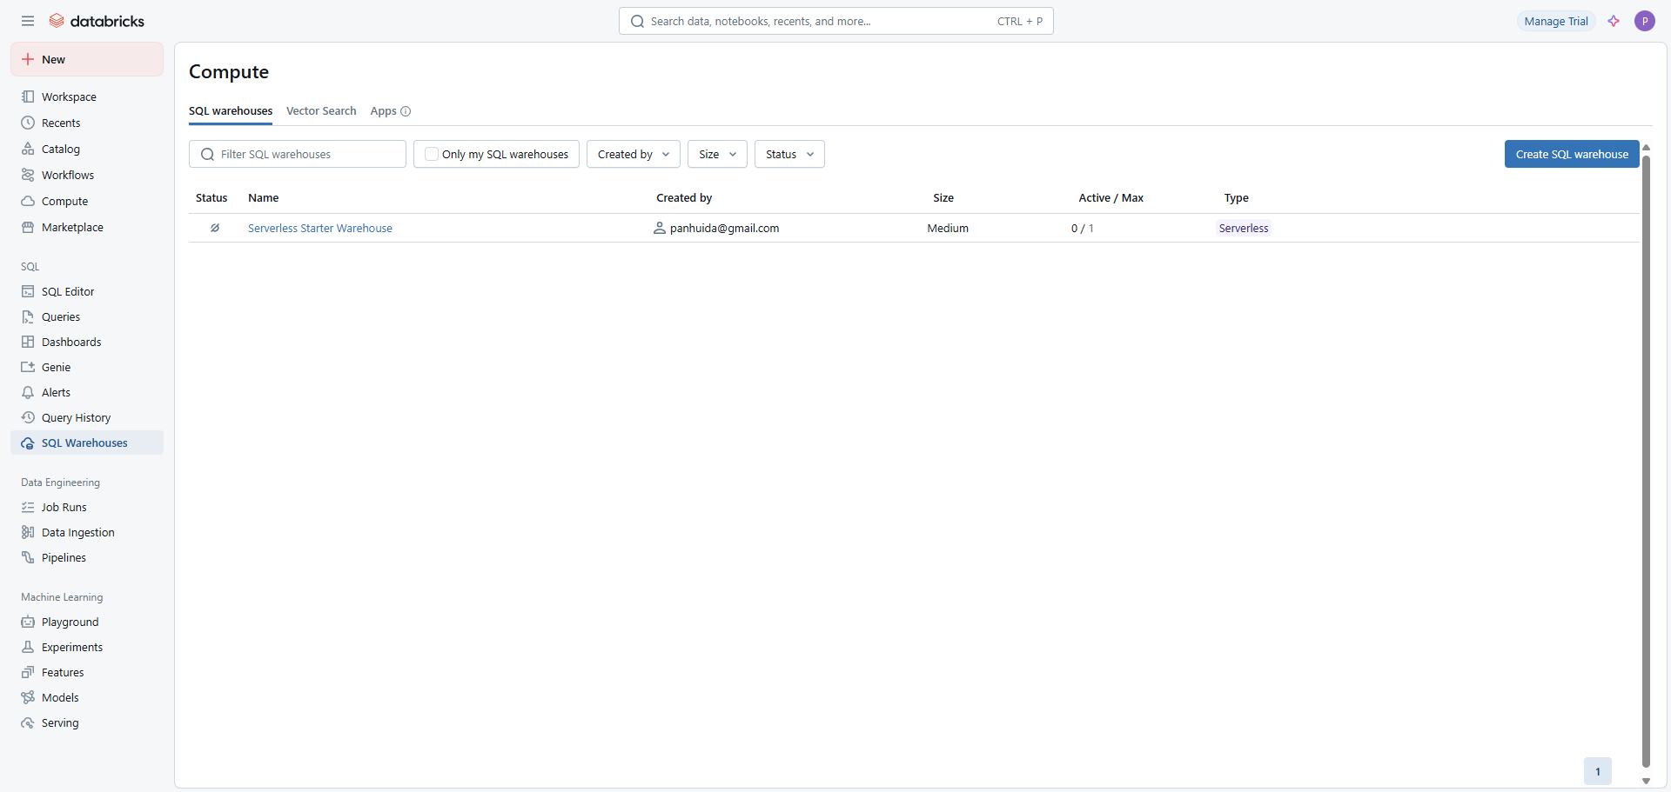Click the Status column header

(211, 198)
